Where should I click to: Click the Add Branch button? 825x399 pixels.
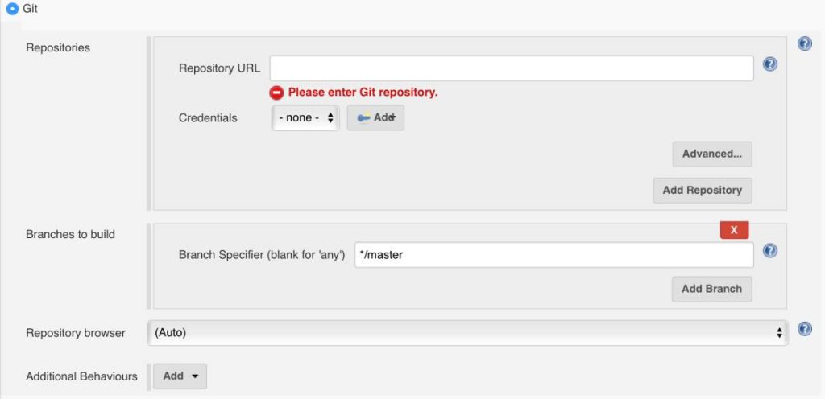point(711,289)
